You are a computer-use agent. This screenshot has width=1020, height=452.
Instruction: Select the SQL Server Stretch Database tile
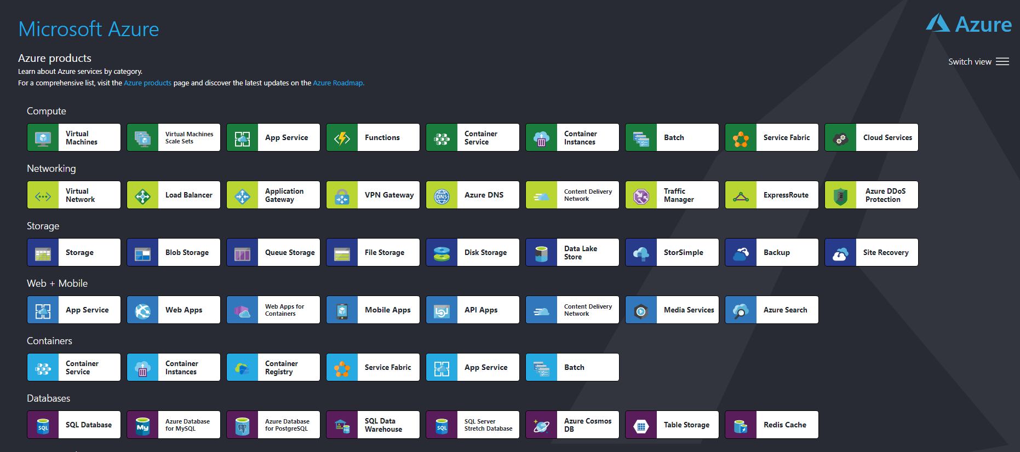click(473, 425)
